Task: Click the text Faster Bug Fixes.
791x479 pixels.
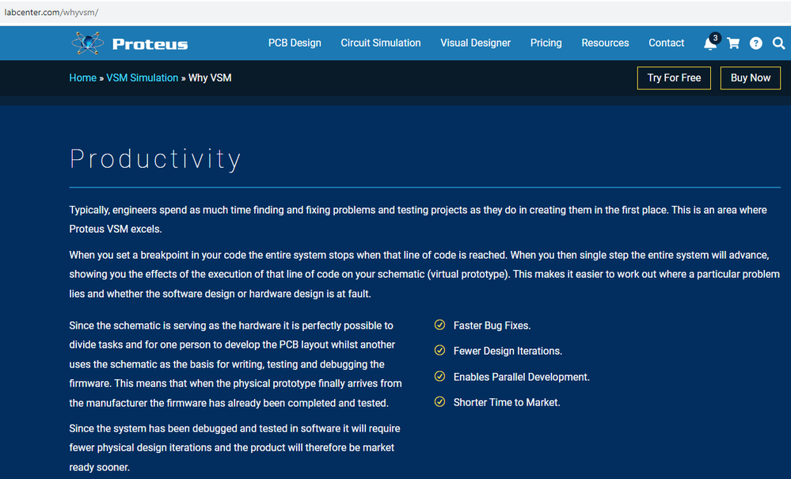Action: [492, 325]
